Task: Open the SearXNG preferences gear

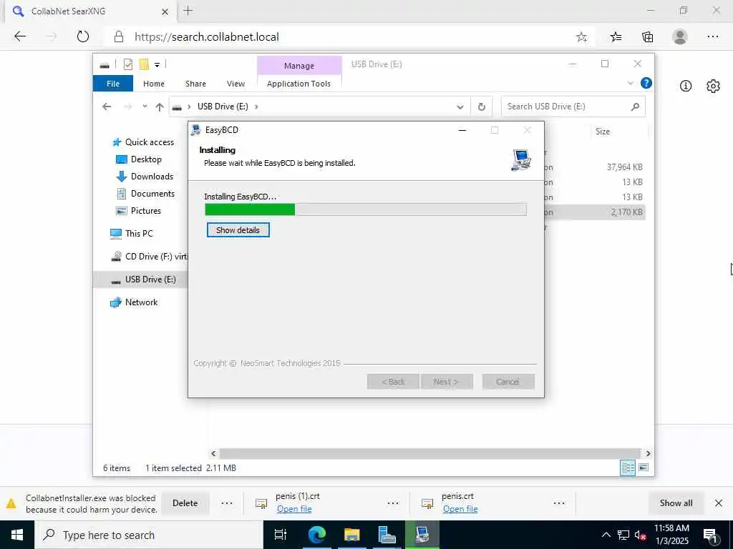Action: click(713, 86)
